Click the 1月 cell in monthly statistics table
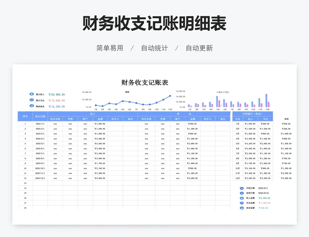Screen dimensions: 309x237 pyautogui.click(x=238, y=124)
